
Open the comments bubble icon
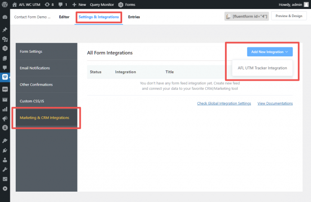click(x=61, y=5)
